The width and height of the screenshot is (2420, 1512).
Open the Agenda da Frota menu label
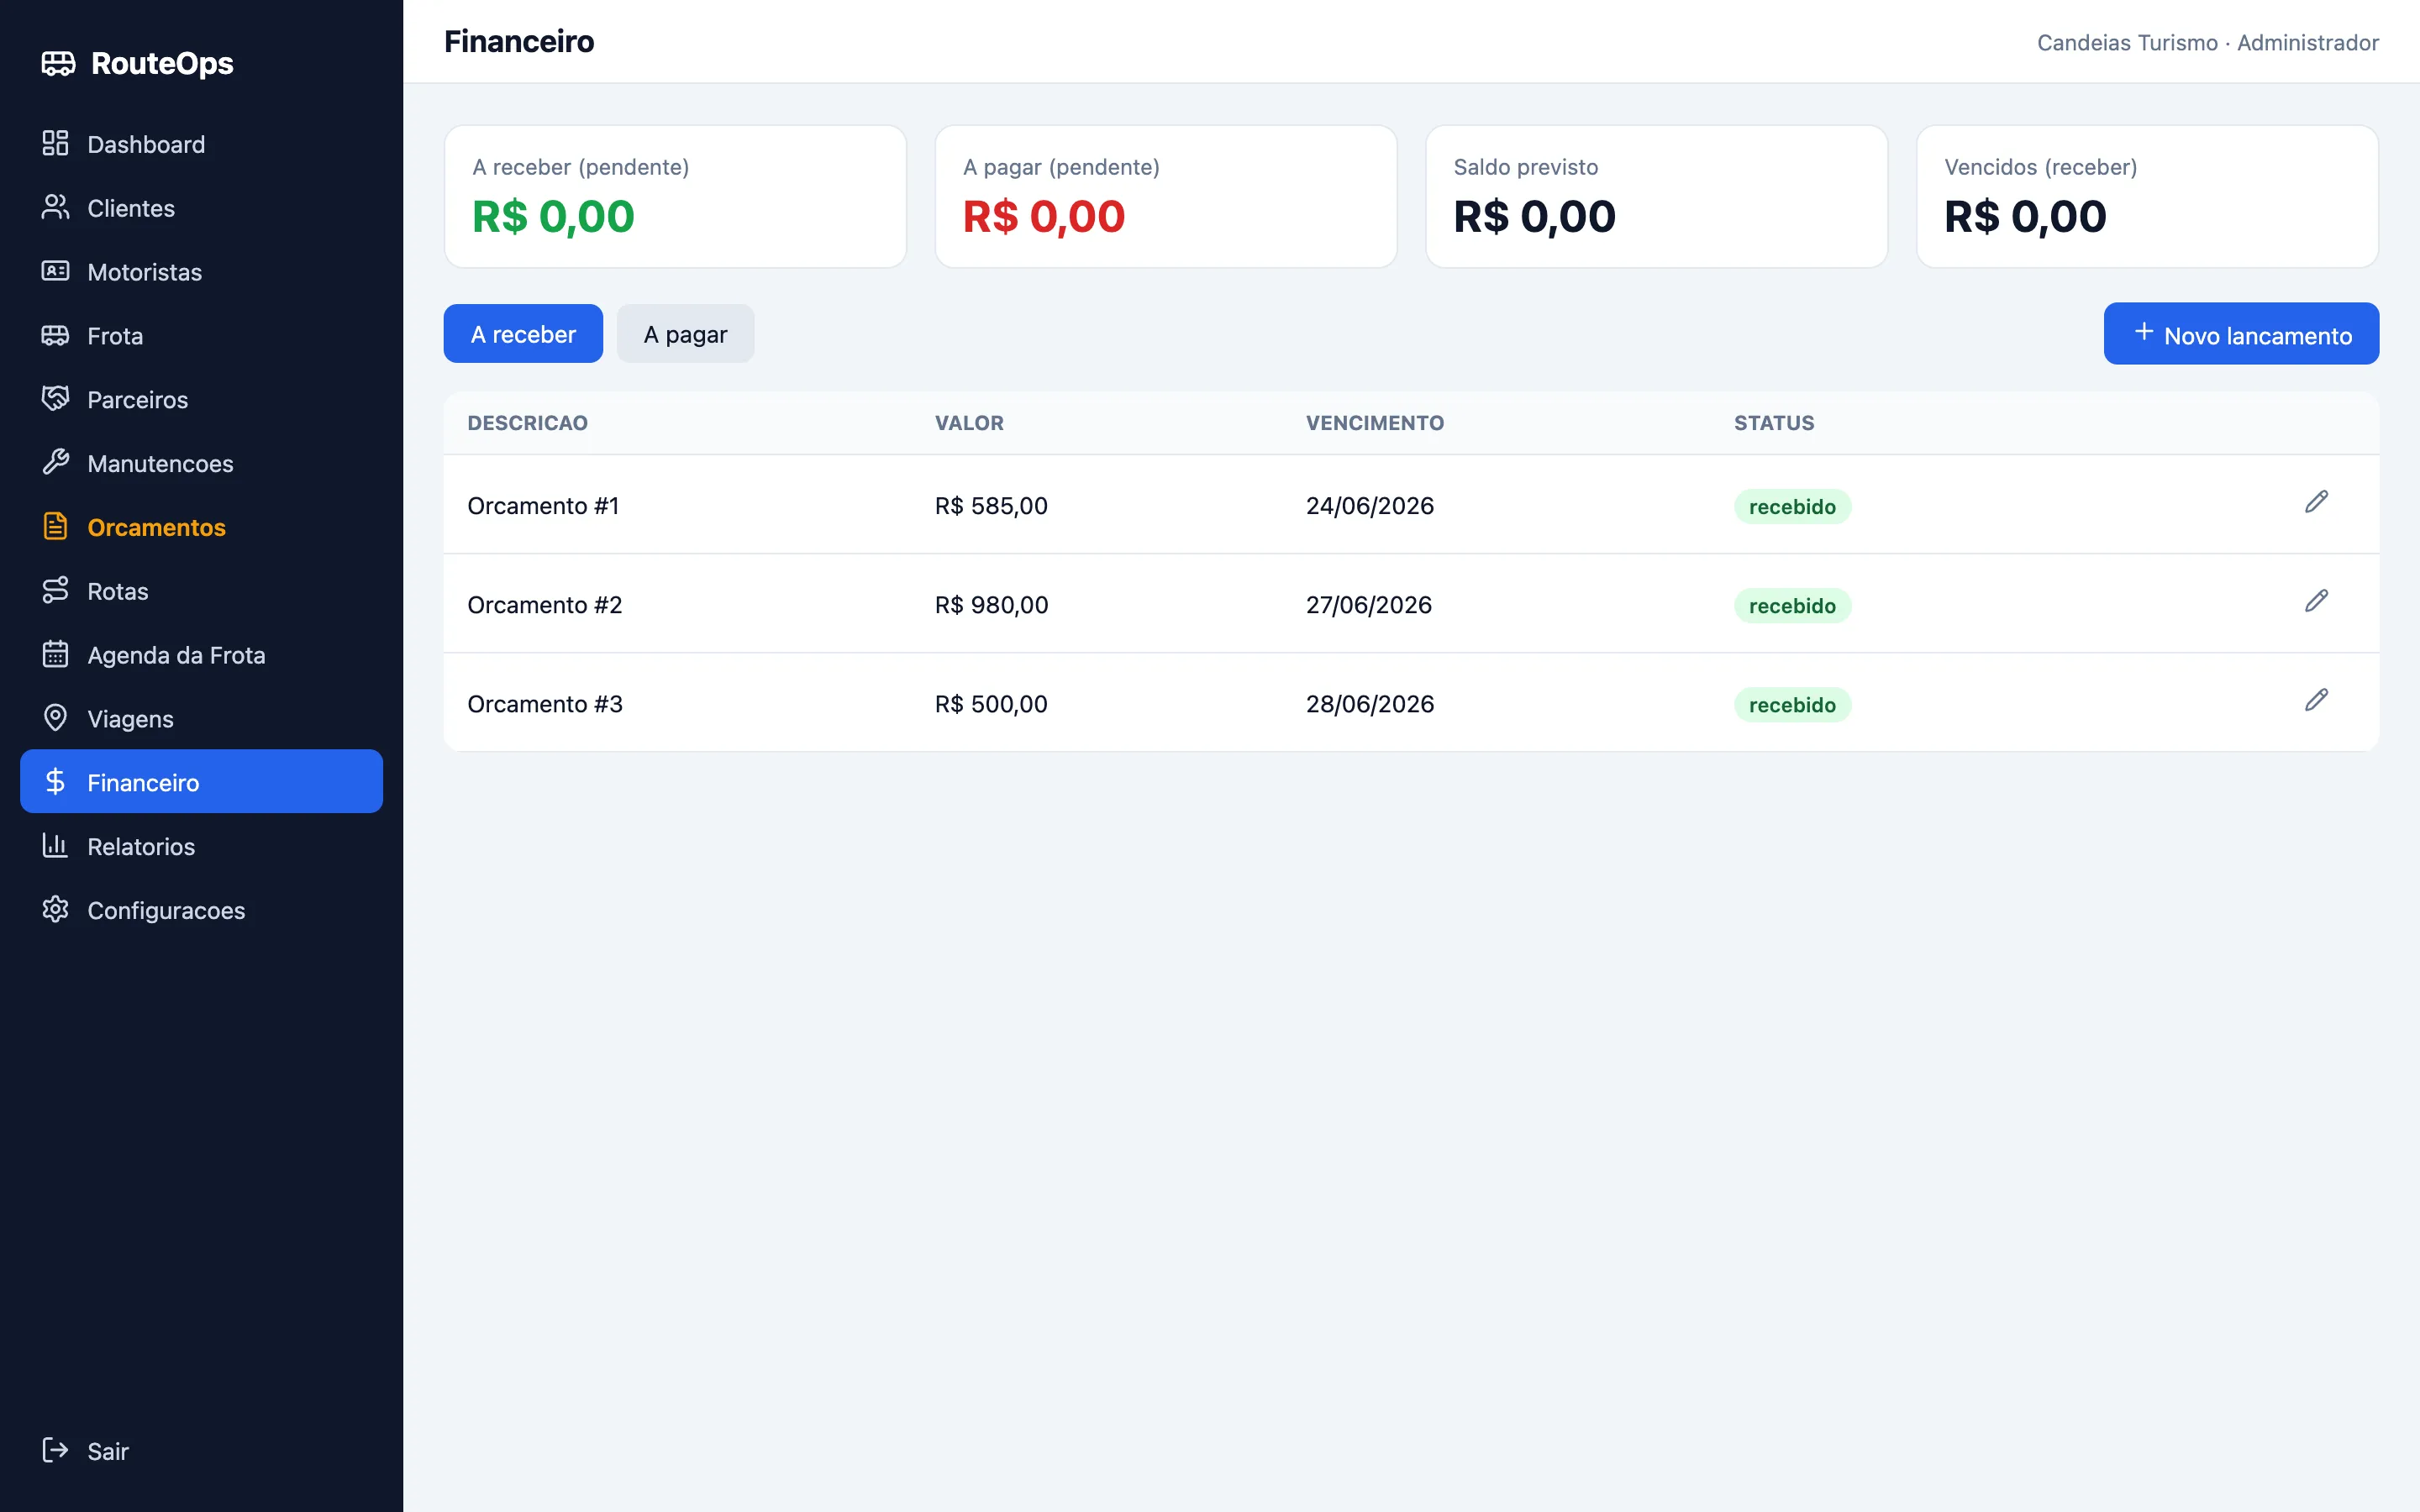[176, 655]
